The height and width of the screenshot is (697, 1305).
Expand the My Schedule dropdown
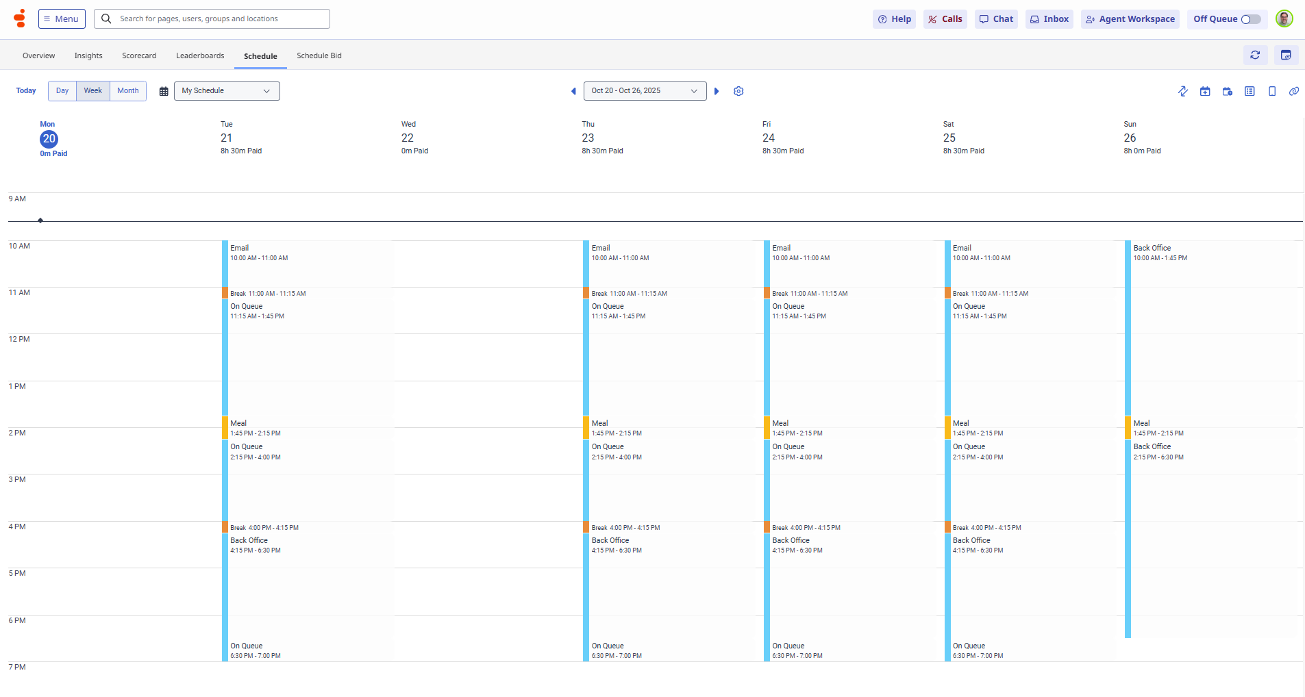(227, 91)
